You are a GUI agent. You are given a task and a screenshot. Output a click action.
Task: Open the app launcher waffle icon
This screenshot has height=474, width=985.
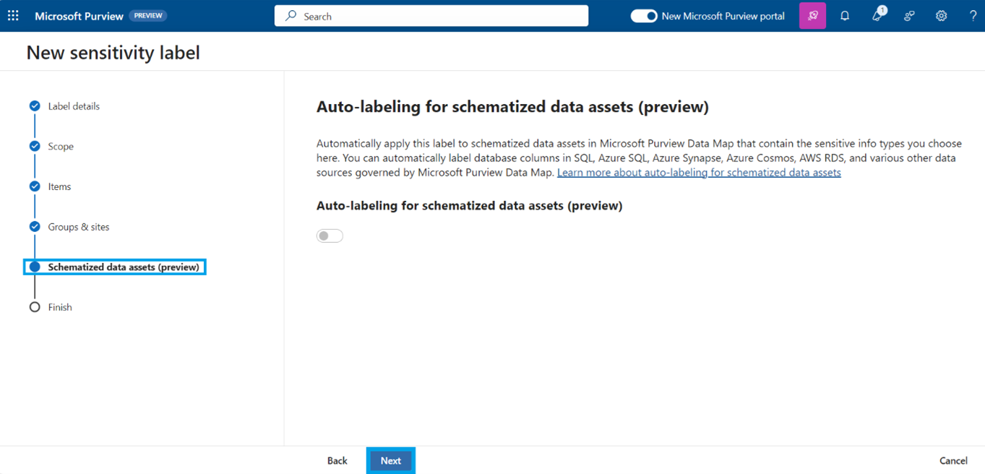point(13,16)
